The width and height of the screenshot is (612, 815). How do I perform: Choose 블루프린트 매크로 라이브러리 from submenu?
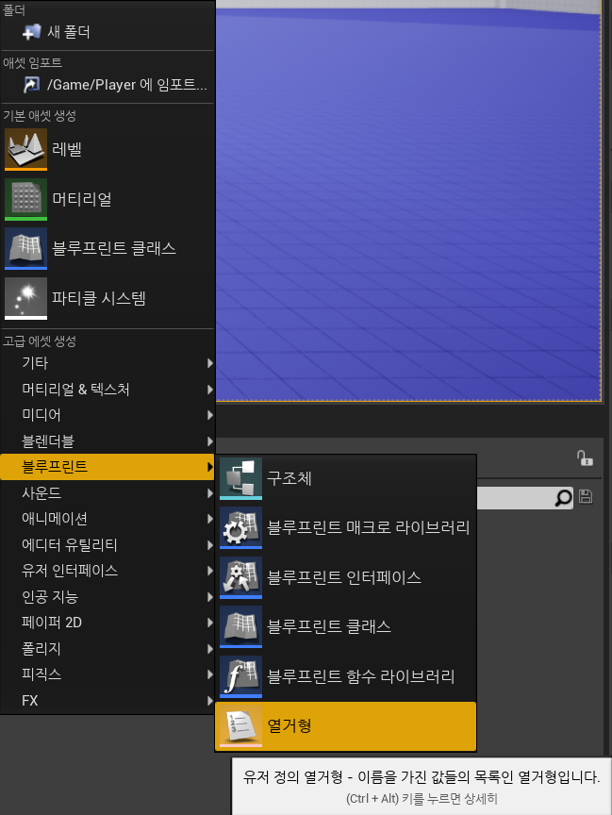click(346, 528)
